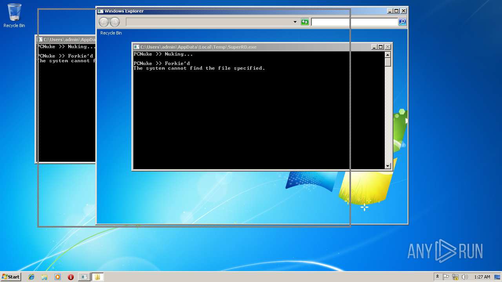Expand the address bar history dropdown
The image size is (502, 282).
click(x=295, y=22)
